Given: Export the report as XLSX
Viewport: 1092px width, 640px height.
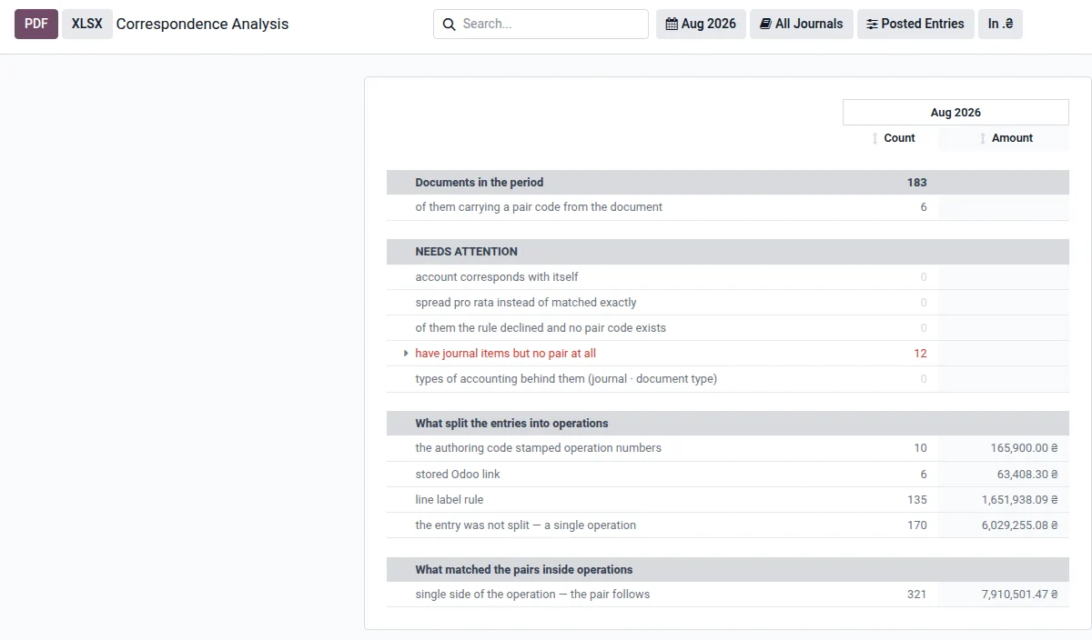Looking at the screenshot, I should point(87,25).
